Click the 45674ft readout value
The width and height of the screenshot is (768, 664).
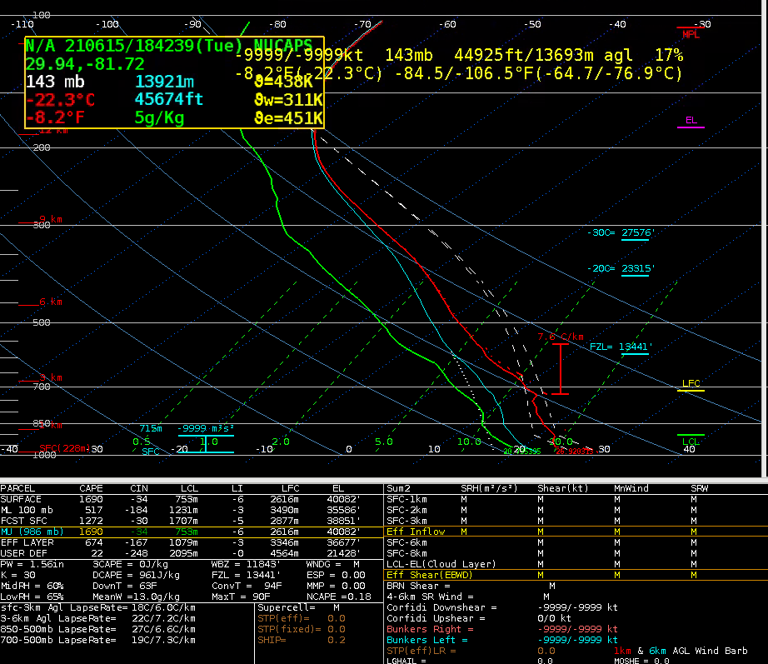pyautogui.click(x=169, y=99)
